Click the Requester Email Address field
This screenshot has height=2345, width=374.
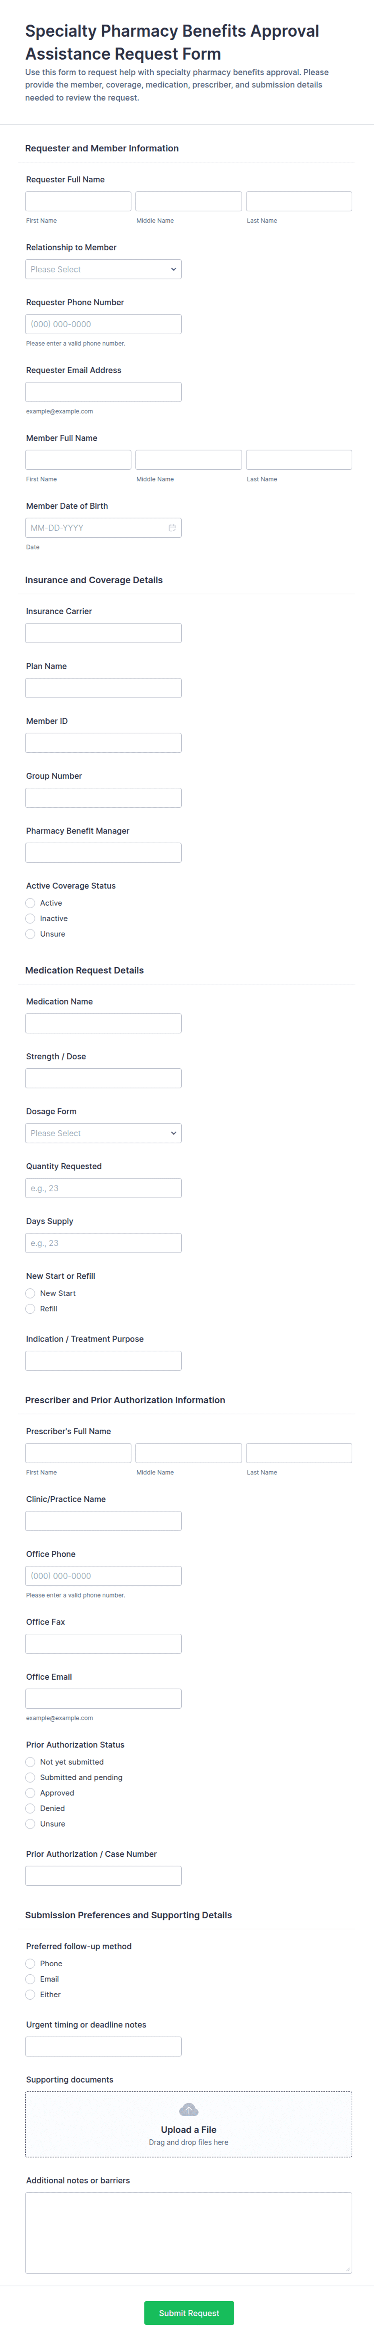(x=103, y=392)
